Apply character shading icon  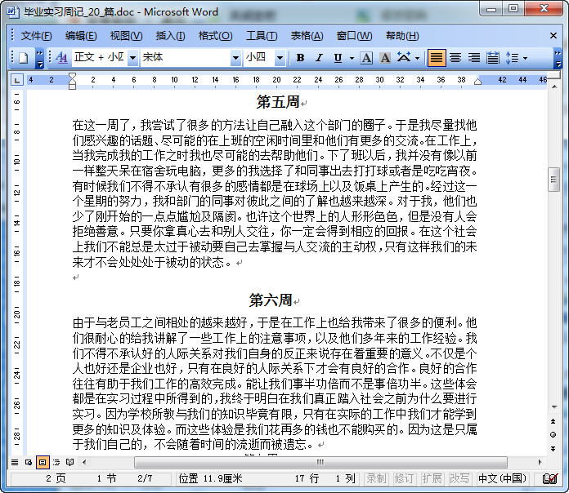click(385, 58)
